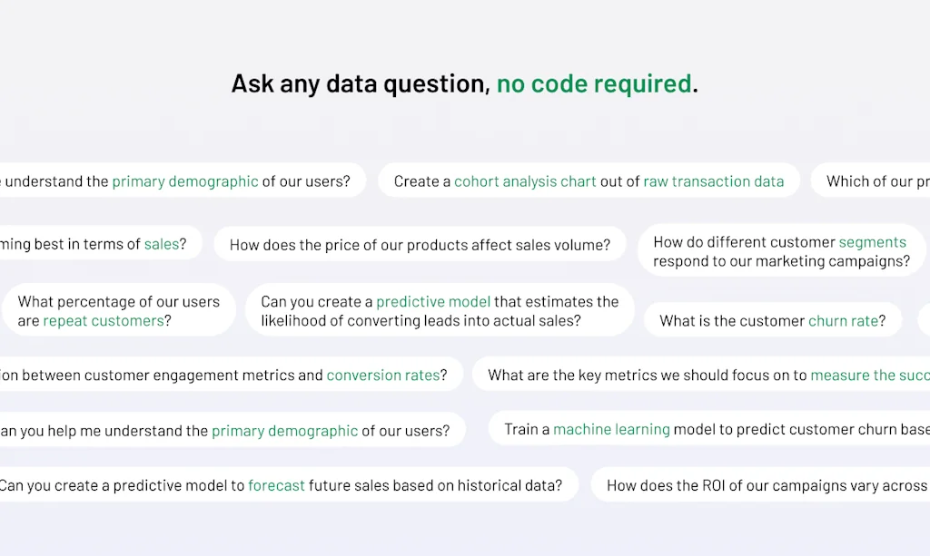Click the 'primary demographic' link in top pill
930x556 pixels.
[x=185, y=180]
